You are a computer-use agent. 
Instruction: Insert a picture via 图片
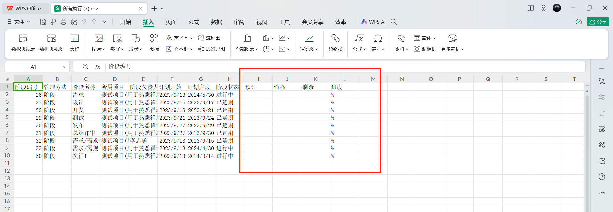click(x=98, y=43)
